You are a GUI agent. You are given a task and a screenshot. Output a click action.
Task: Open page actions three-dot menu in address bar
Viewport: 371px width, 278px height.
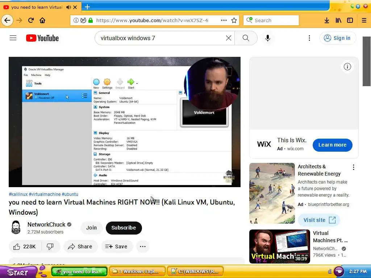(x=224, y=20)
